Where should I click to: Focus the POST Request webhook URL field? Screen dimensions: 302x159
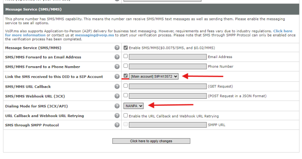point(168,96)
